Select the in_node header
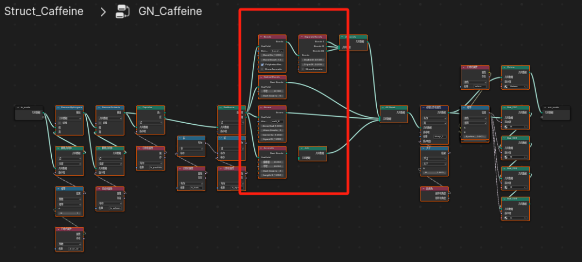 click(29, 108)
